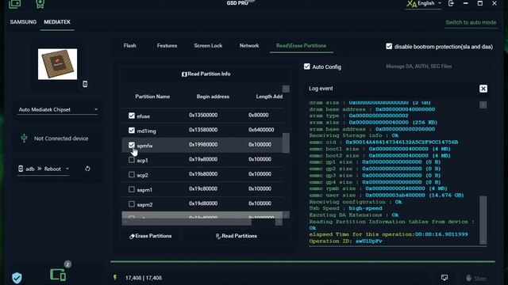Click Not Connected device status text
Image resolution: width=508 pixels, height=285 pixels.
tap(61, 139)
